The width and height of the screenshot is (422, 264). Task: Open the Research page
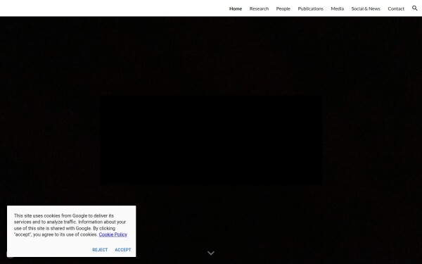[x=259, y=8]
